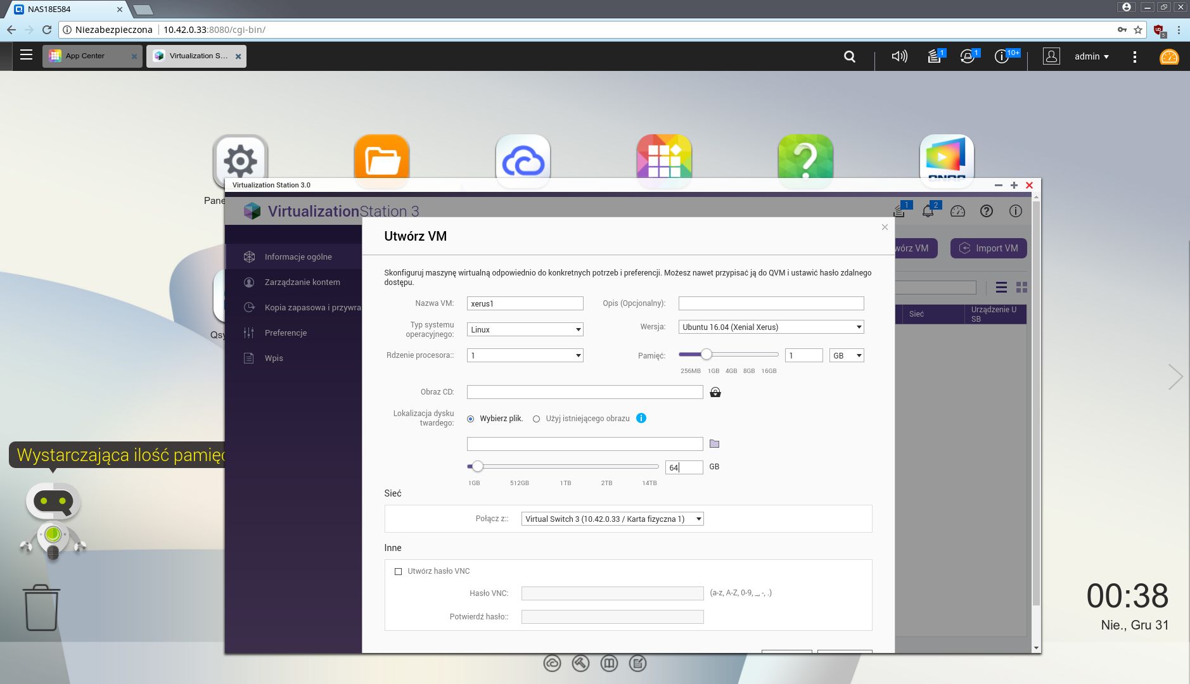Open myQNAPcloud blue cloud desktop icon
Image resolution: width=1190 pixels, height=684 pixels.
[x=523, y=161]
